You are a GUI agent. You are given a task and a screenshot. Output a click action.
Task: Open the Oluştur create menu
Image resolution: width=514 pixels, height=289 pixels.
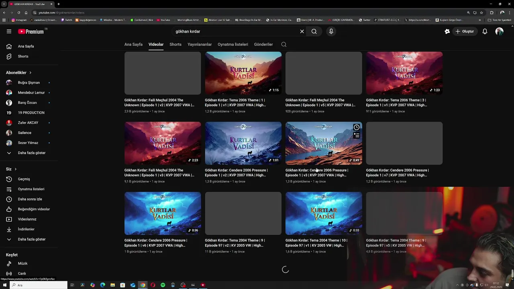click(465, 31)
